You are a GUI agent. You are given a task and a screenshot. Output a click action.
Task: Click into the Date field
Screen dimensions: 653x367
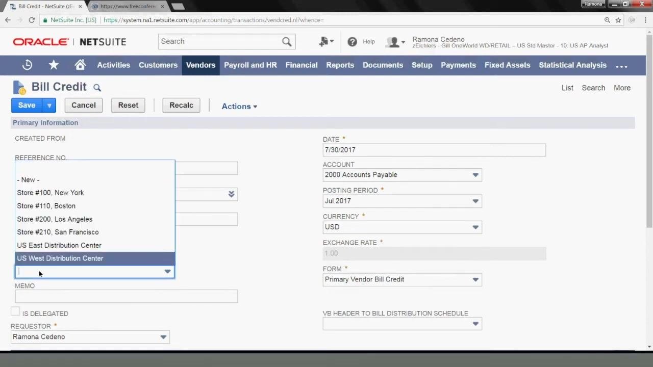point(434,150)
